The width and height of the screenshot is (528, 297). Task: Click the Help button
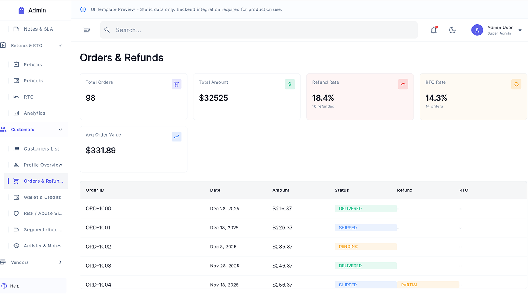point(33,286)
